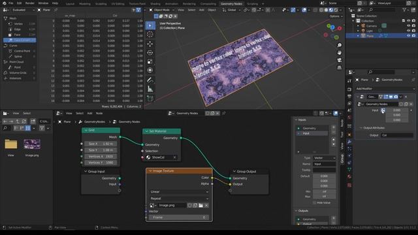Select Vertex domain in spreadsheet
418x235 pixels.
(20, 23)
